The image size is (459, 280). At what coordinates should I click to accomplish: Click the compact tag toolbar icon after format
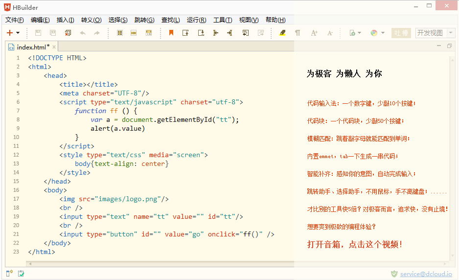click(x=134, y=33)
